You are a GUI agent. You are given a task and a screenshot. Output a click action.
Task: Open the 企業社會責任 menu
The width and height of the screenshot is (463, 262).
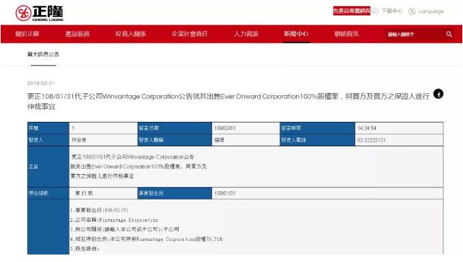[190, 34]
